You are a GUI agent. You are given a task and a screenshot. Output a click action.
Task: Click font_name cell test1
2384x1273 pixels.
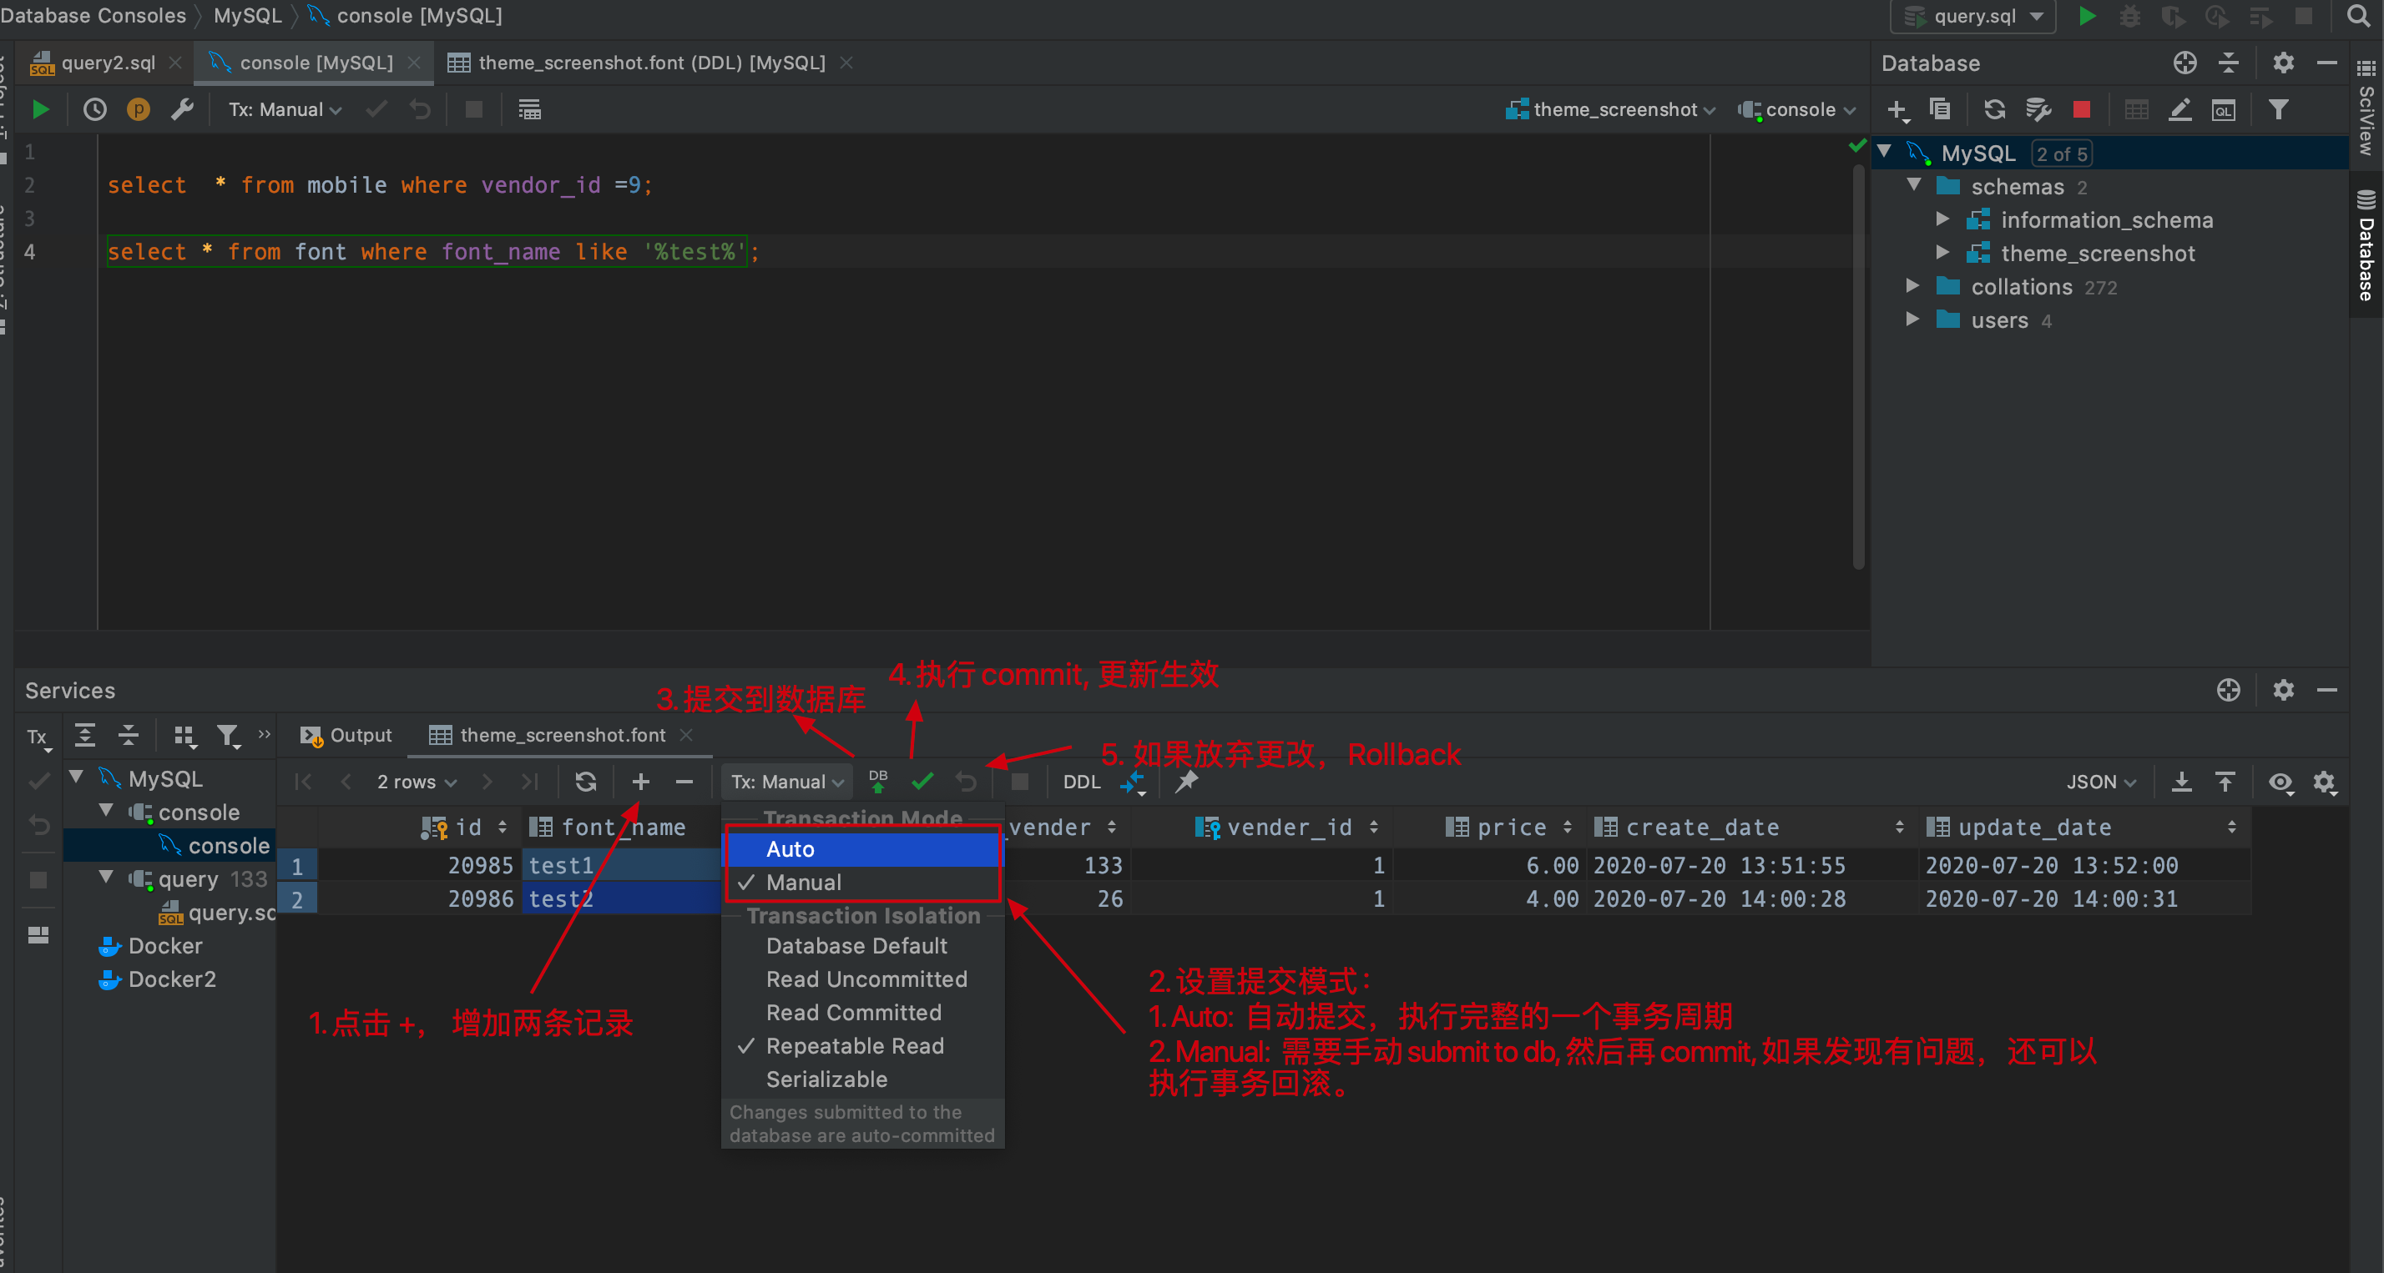pos(621,865)
